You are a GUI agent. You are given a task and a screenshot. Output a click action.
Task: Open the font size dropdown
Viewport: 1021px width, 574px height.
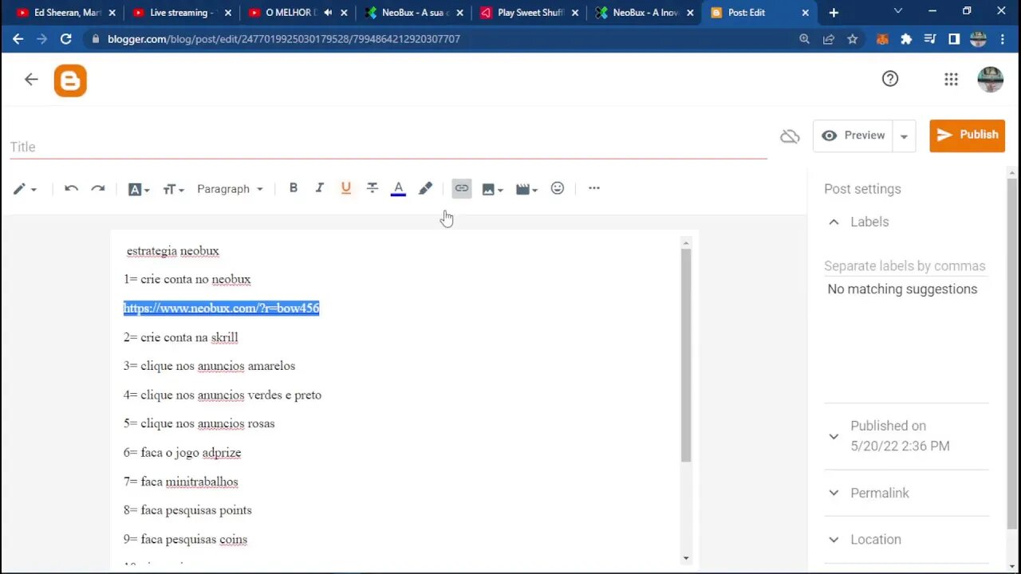tap(173, 189)
